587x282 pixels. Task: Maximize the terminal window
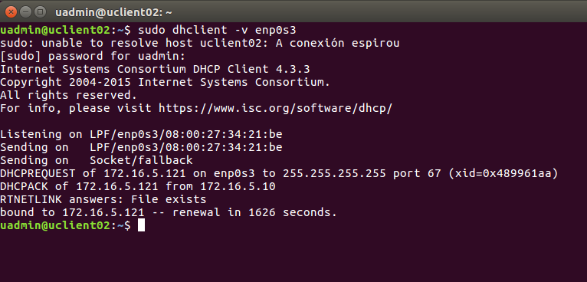tap(40, 12)
